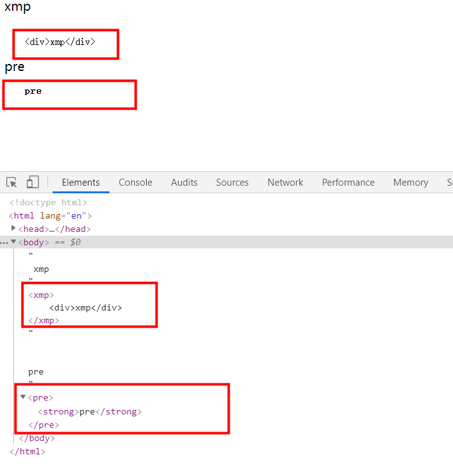Toggle the device toolbar icon
The image size is (453, 474).
click(33, 182)
